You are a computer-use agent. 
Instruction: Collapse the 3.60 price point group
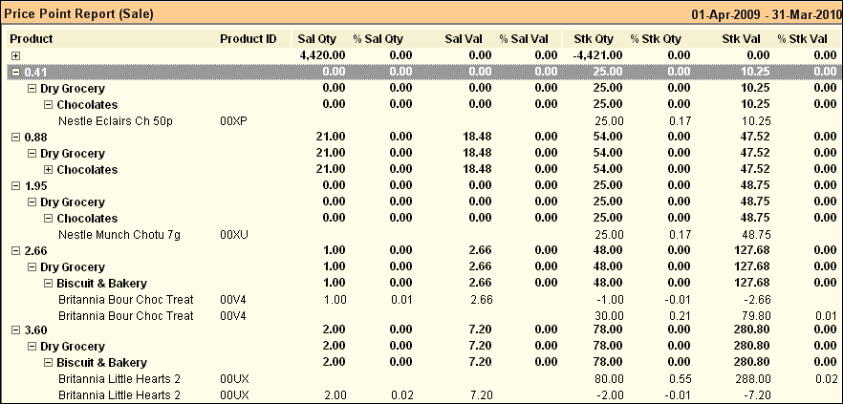(15, 330)
